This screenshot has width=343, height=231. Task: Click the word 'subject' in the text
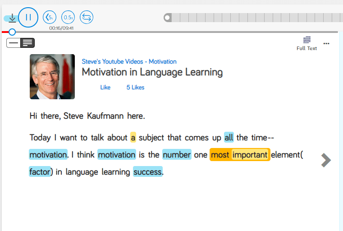pos(151,138)
